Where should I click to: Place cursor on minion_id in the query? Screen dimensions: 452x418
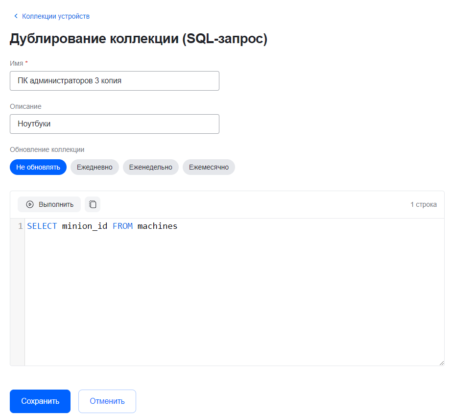pos(85,226)
